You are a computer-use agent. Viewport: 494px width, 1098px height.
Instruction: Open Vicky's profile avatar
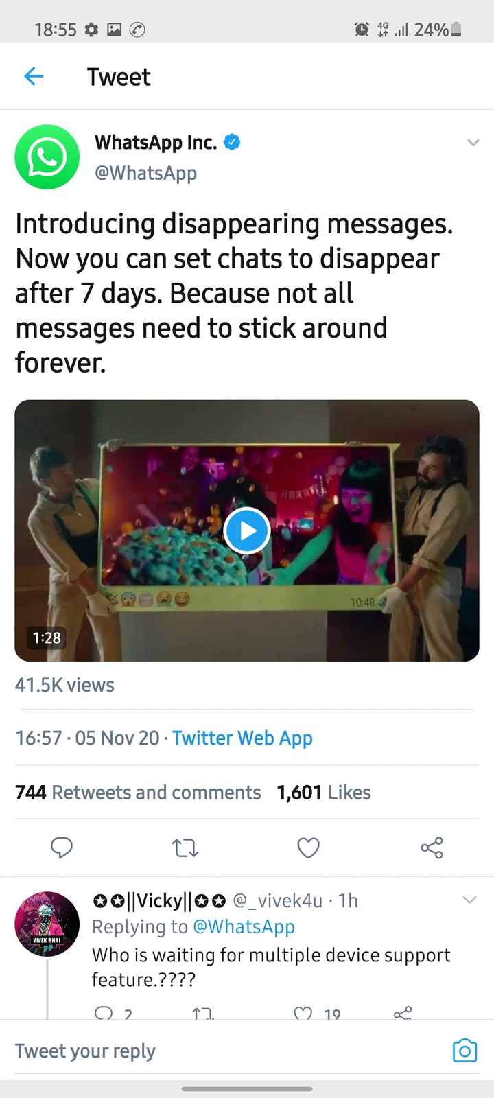click(x=47, y=924)
